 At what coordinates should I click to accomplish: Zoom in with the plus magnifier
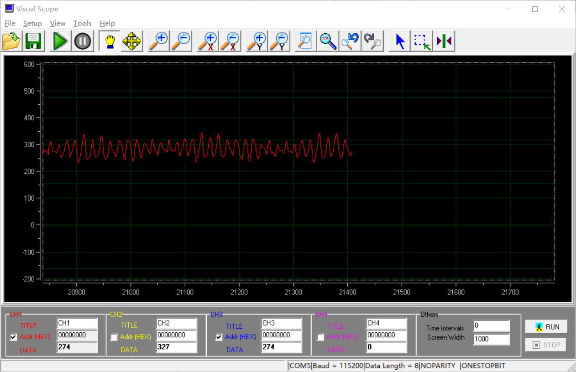coord(158,41)
